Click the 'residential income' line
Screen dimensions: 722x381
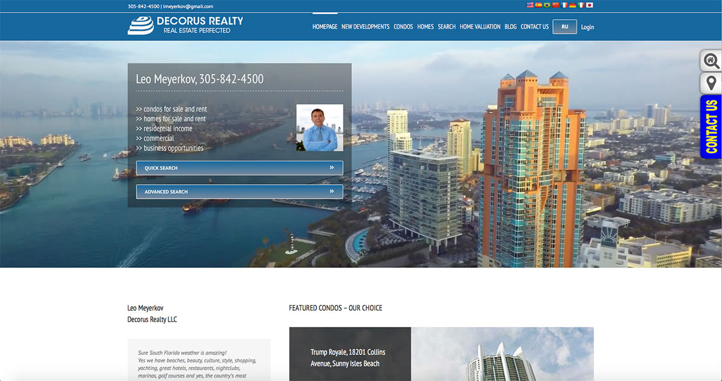pyautogui.click(x=164, y=128)
